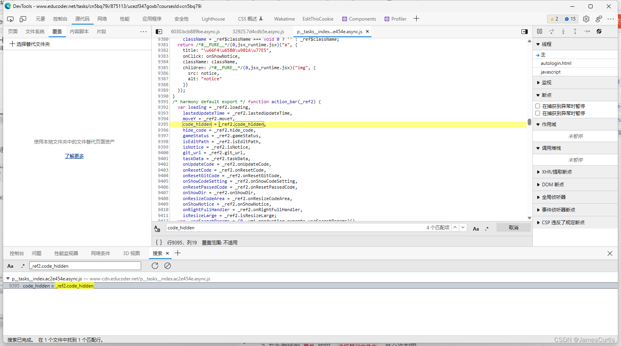This screenshot has height=346, width=621.
Task: Toggle match case in find bar
Action: [x=476, y=229]
